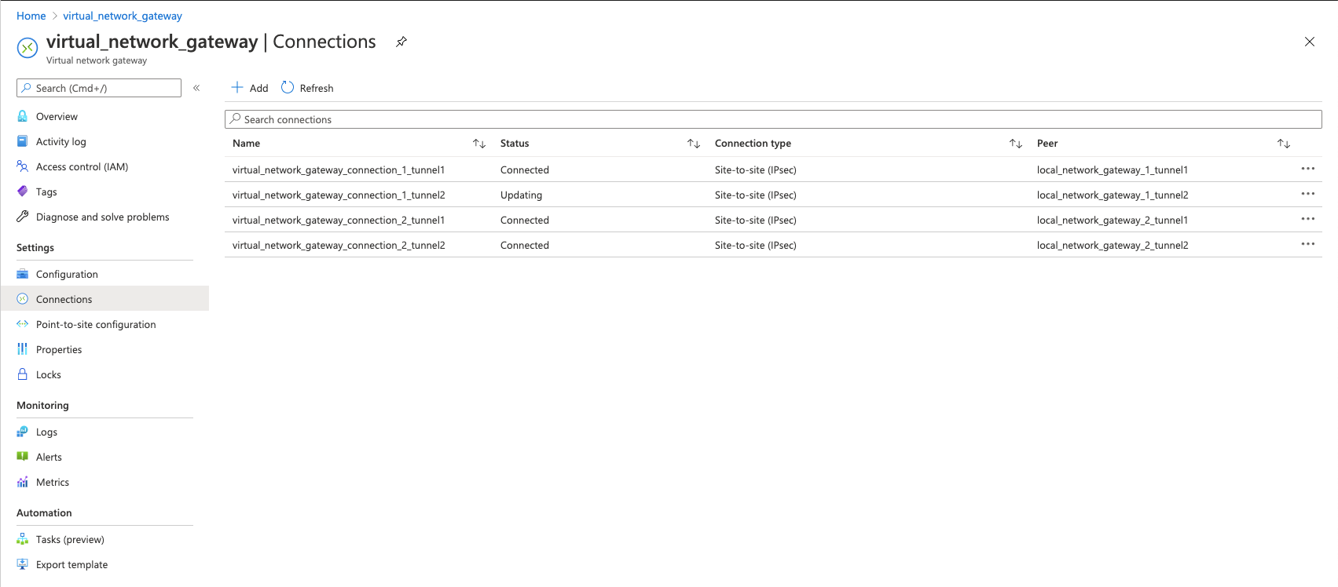Open more options for connection_1_tunnel2 row
Image resolution: width=1338 pixels, height=587 pixels.
(1307, 194)
